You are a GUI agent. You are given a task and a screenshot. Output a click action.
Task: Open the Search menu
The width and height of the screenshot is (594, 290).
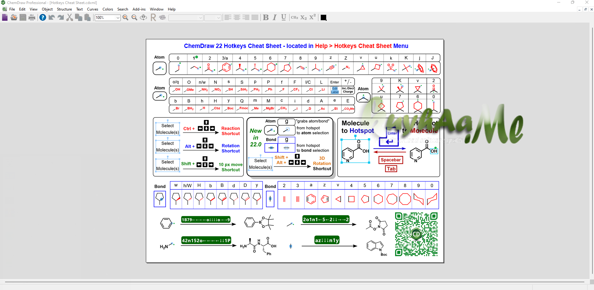pyautogui.click(x=123, y=9)
